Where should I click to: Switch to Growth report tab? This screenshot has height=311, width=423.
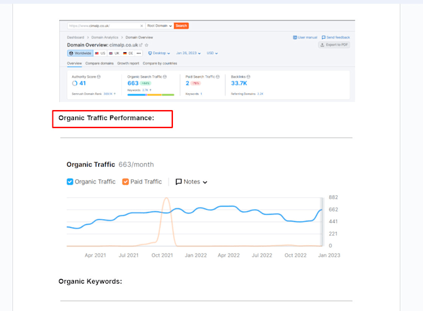(128, 63)
